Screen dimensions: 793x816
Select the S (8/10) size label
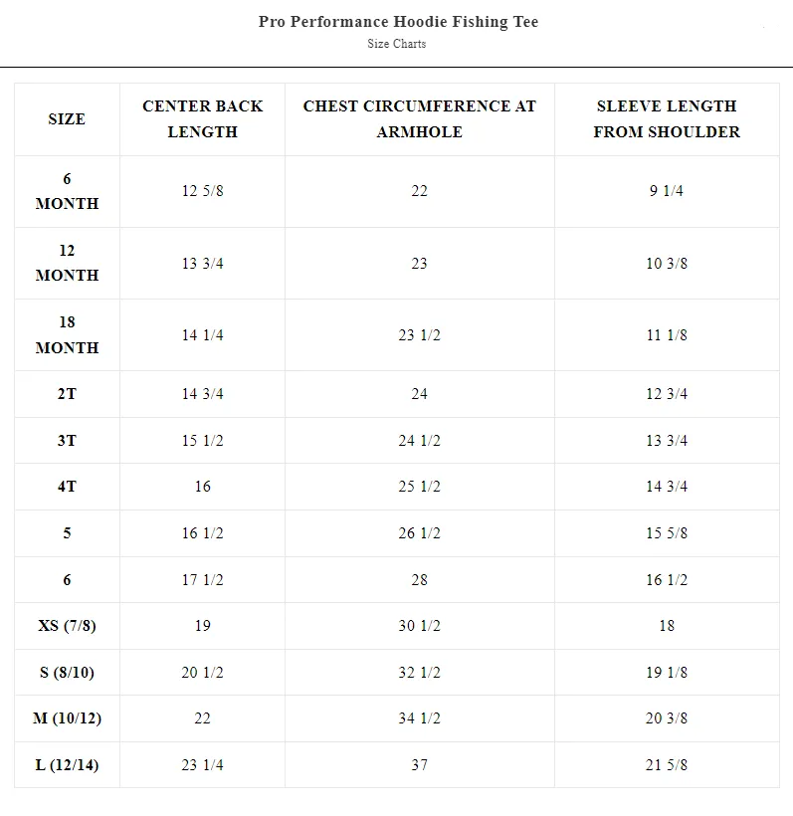pos(67,673)
